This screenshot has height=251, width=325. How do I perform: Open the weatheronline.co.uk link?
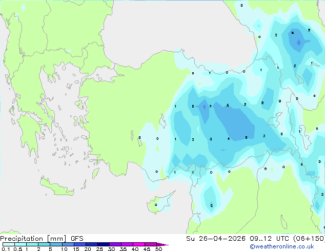(x=282, y=246)
